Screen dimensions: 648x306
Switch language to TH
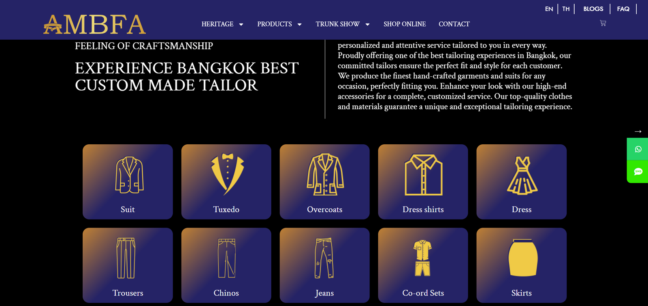pos(566,9)
